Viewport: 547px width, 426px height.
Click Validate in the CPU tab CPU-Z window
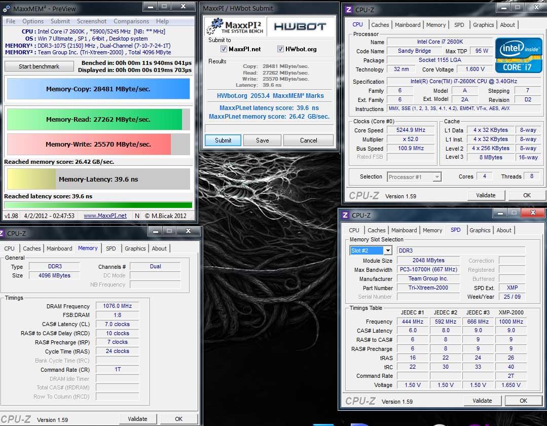486,195
